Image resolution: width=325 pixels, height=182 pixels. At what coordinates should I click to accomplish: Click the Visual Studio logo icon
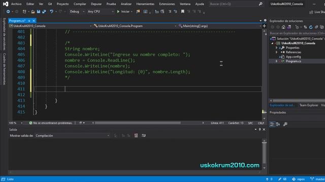point(6,4)
